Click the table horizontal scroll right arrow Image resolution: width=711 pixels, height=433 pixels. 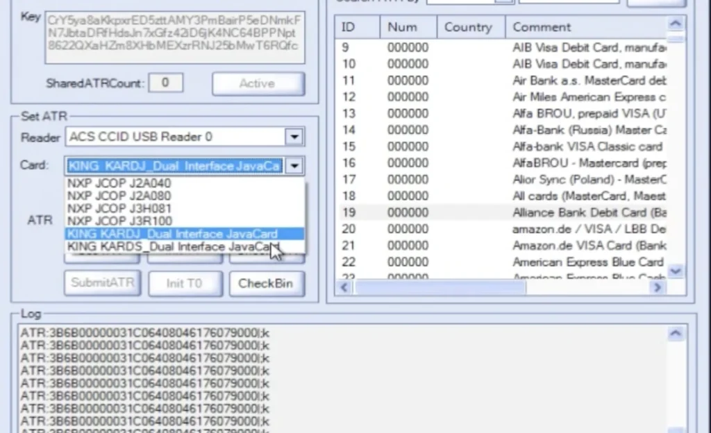click(x=658, y=287)
